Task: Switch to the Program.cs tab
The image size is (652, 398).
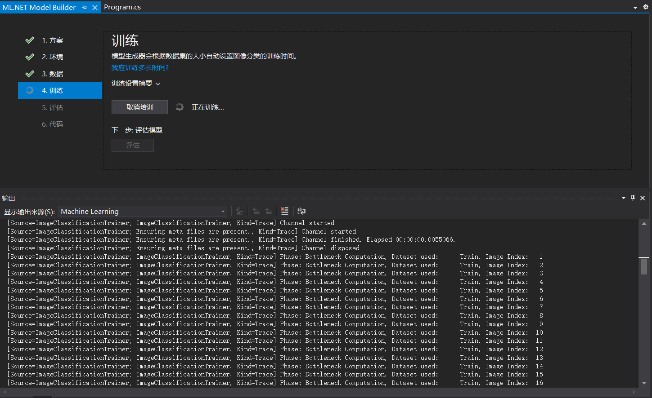Action: 122,7
